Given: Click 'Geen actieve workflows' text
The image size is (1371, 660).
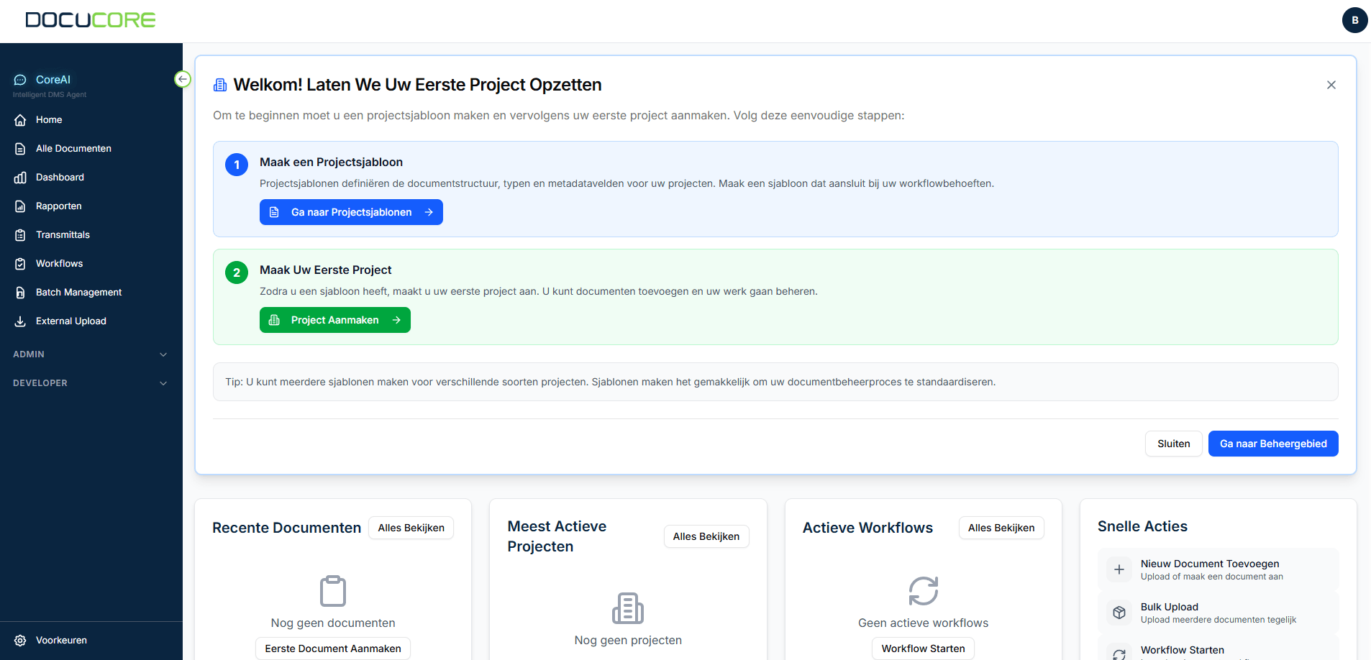Looking at the screenshot, I should (x=924, y=623).
